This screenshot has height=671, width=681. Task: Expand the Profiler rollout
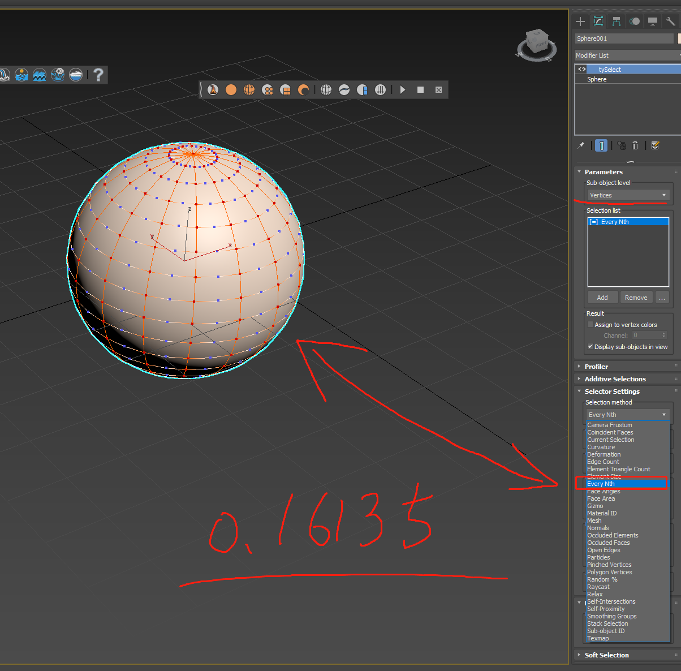[596, 367]
